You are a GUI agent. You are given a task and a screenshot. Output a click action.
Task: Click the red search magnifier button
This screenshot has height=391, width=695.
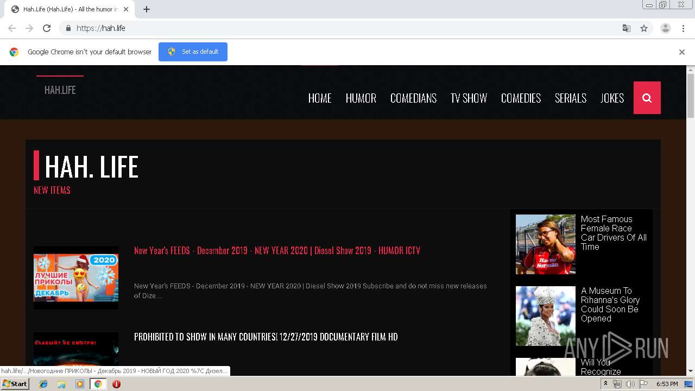click(x=647, y=98)
